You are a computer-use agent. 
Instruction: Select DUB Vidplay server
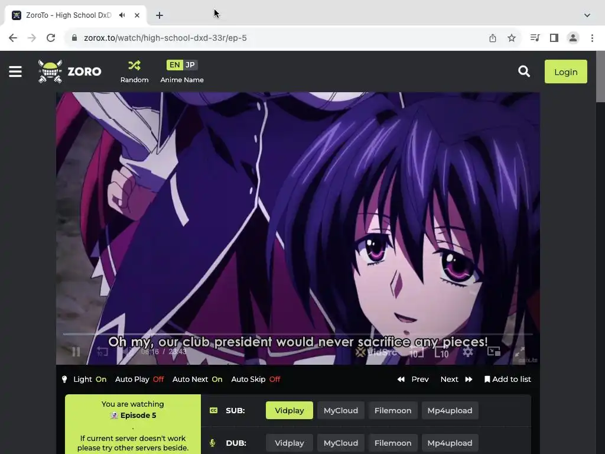(x=290, y=443)
